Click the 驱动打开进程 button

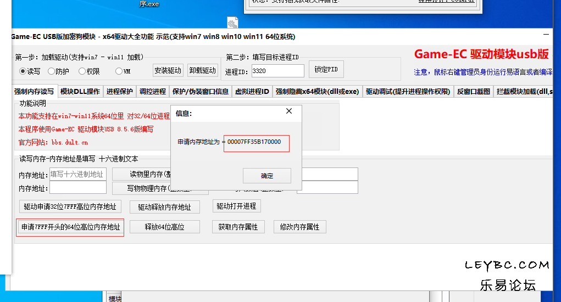click(236, 206)
